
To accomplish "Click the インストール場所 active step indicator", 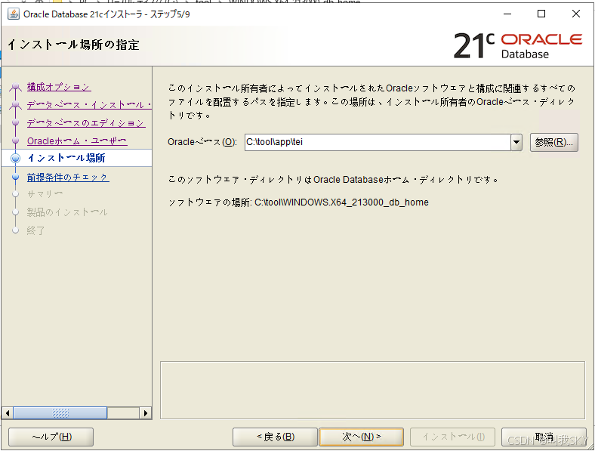I will [16, 158].
